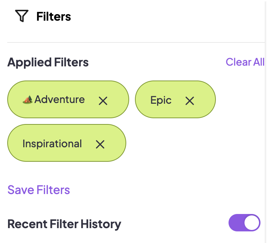This screenshot has width=267, height=243.
Task: Save the current filters
Action: click(x=39, y=190)
